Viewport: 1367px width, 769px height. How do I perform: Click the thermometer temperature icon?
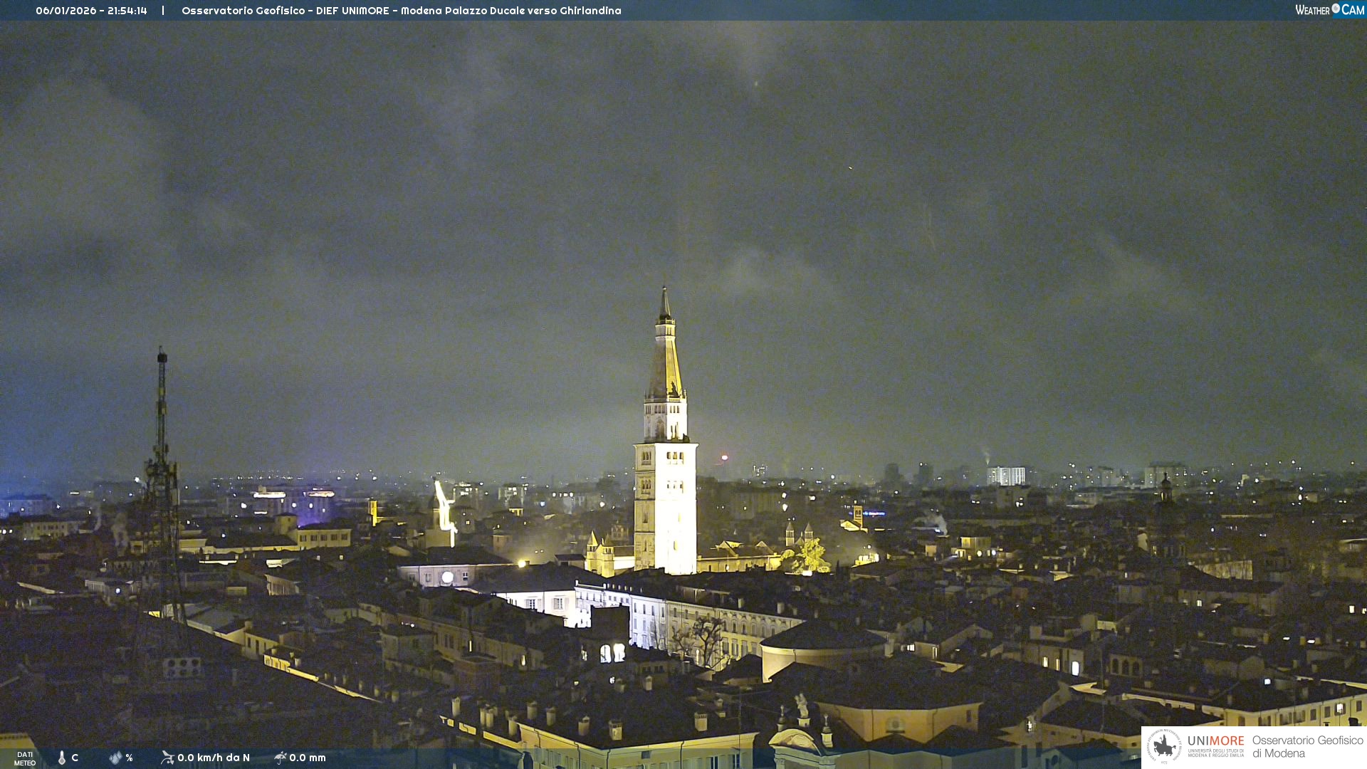pyautogui.click(x=62, y=758)
